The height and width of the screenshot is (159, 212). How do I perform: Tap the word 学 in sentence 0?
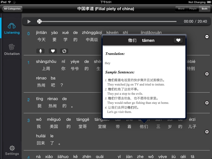66,40
